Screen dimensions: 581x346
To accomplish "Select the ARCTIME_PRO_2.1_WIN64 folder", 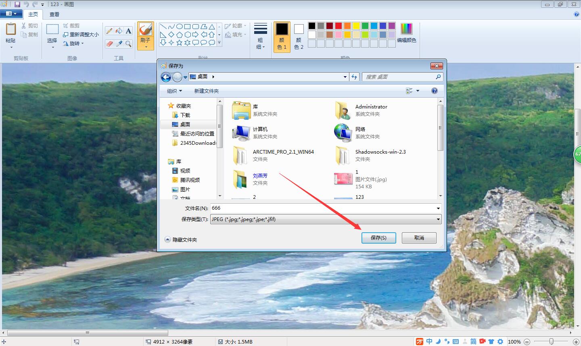I will tap(274, 156).
